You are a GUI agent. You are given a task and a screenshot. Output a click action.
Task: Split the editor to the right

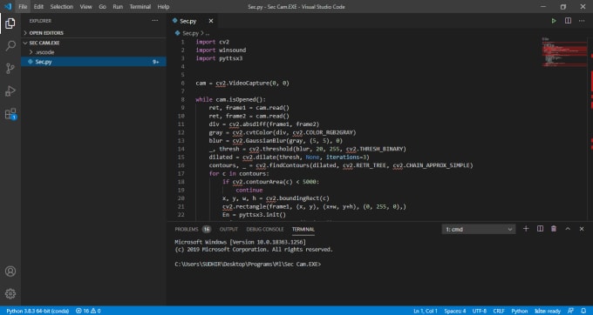coord(568,21)
